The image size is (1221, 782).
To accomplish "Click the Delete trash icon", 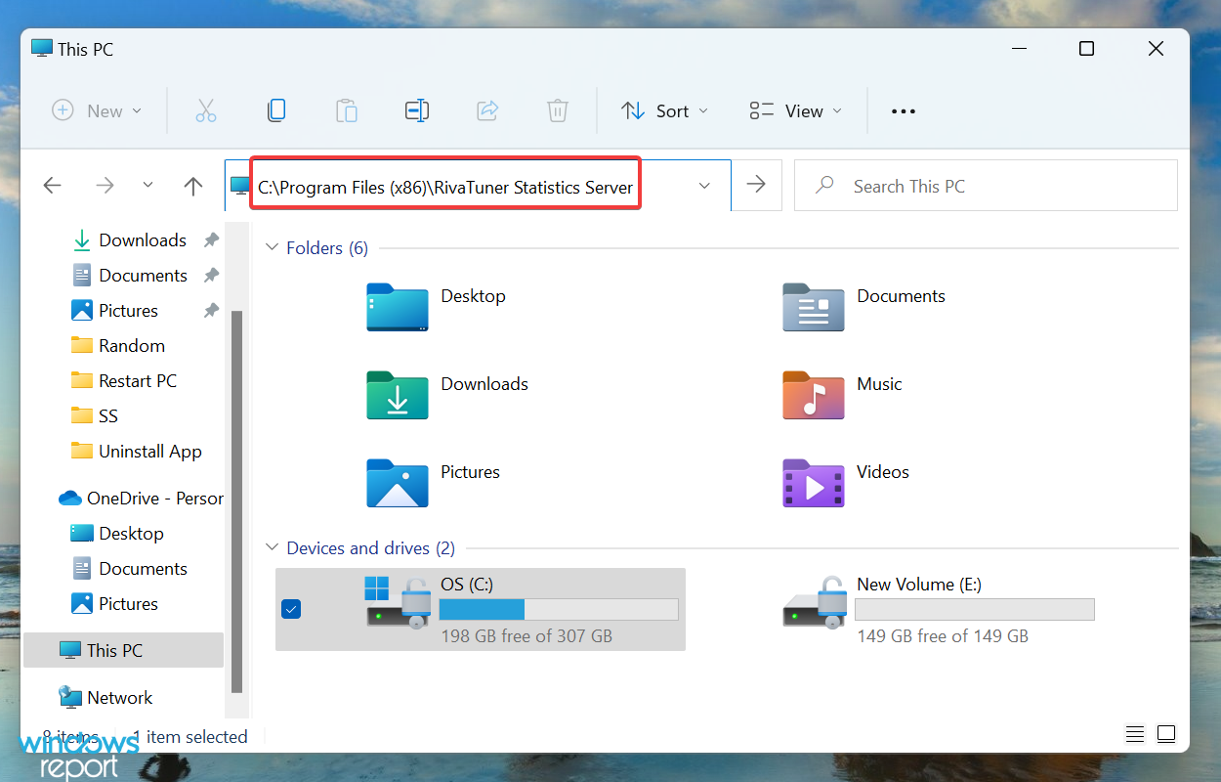I will [x=558, y=111].
